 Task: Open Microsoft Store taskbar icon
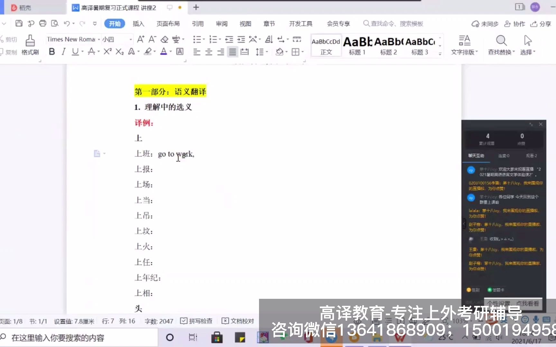[x=217, y=338]
